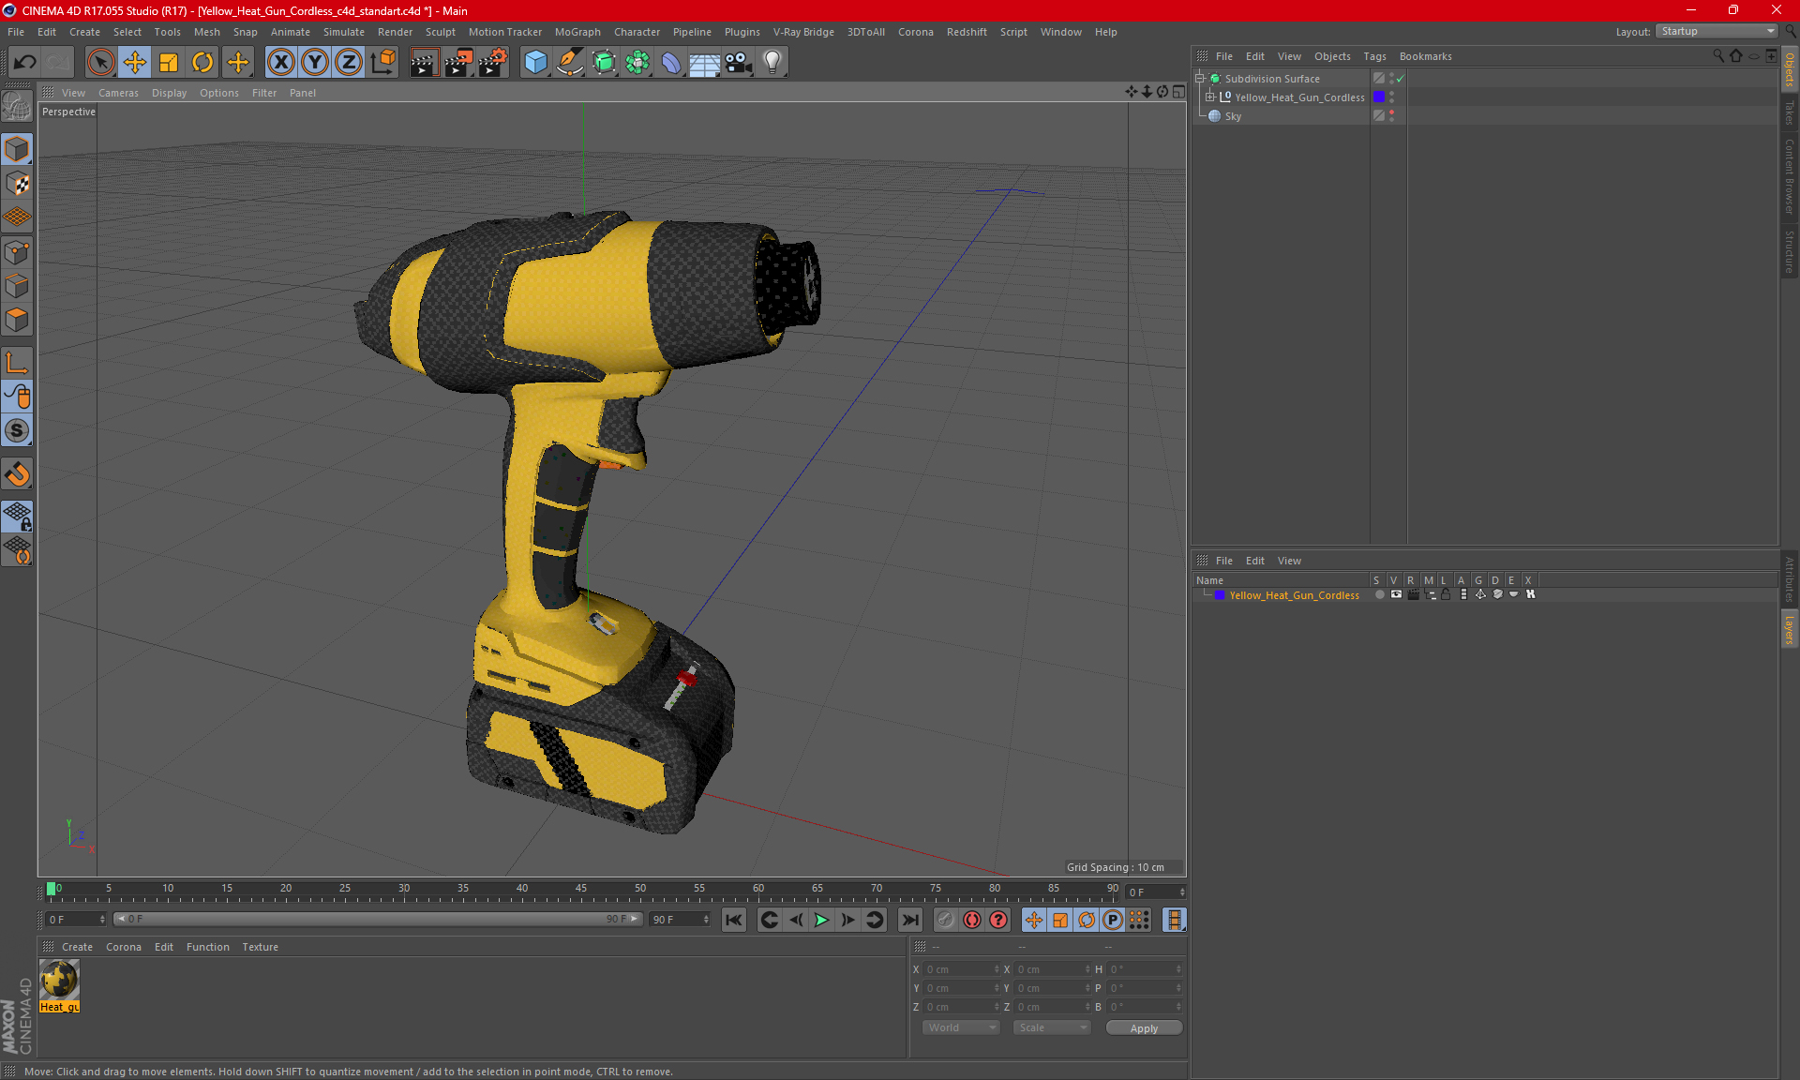The height and width of the screenshot is (1080, 1800).
Task: Expand the Yellow_Heat_Gun_Cordless object
Action: [x=1209, y=97]
